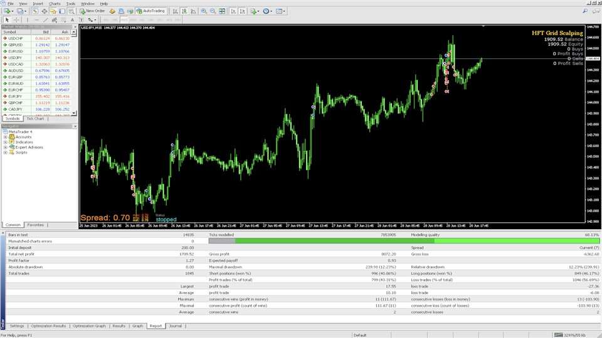Select the horizontal line drawing tool
The image size is (602, 338).
[36, 19]
